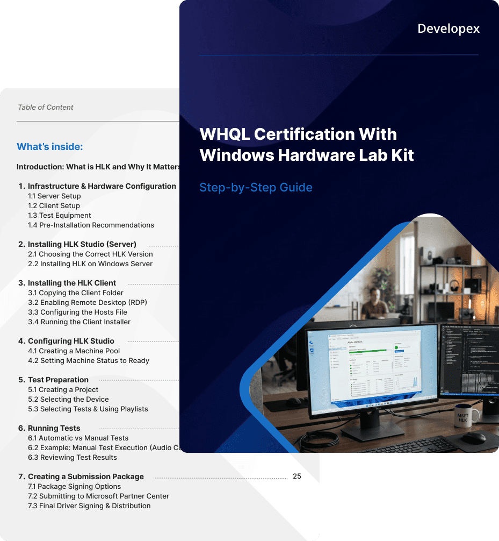Click '2.1 Choosing the Correct HLK Version'

coord(90,254)
